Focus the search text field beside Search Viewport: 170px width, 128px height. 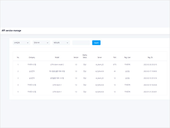(81, 43)
